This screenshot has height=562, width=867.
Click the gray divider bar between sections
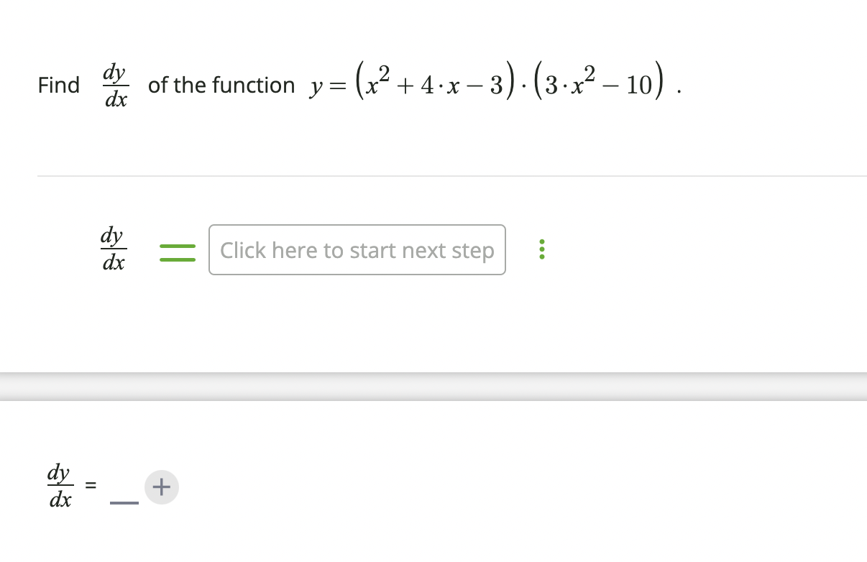433,385
